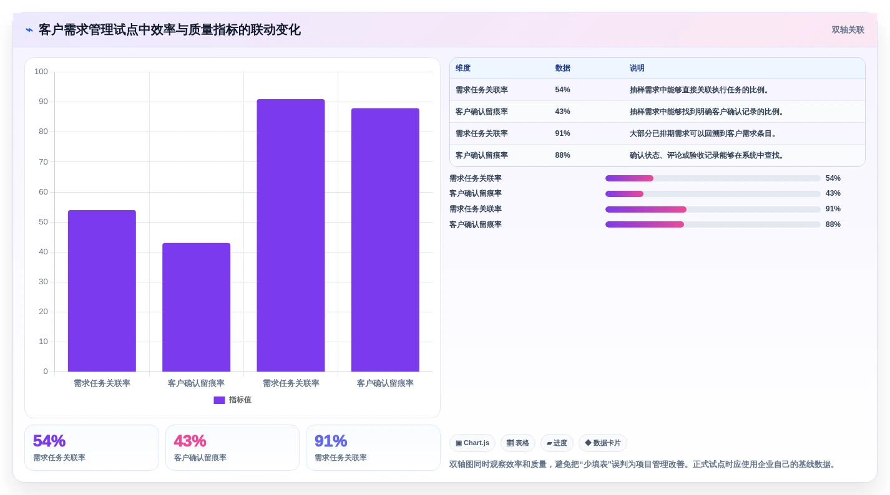This screenshot has width=890, height=495.
Task: Click the progress bar showing 54%
Action: coord(713,178)
